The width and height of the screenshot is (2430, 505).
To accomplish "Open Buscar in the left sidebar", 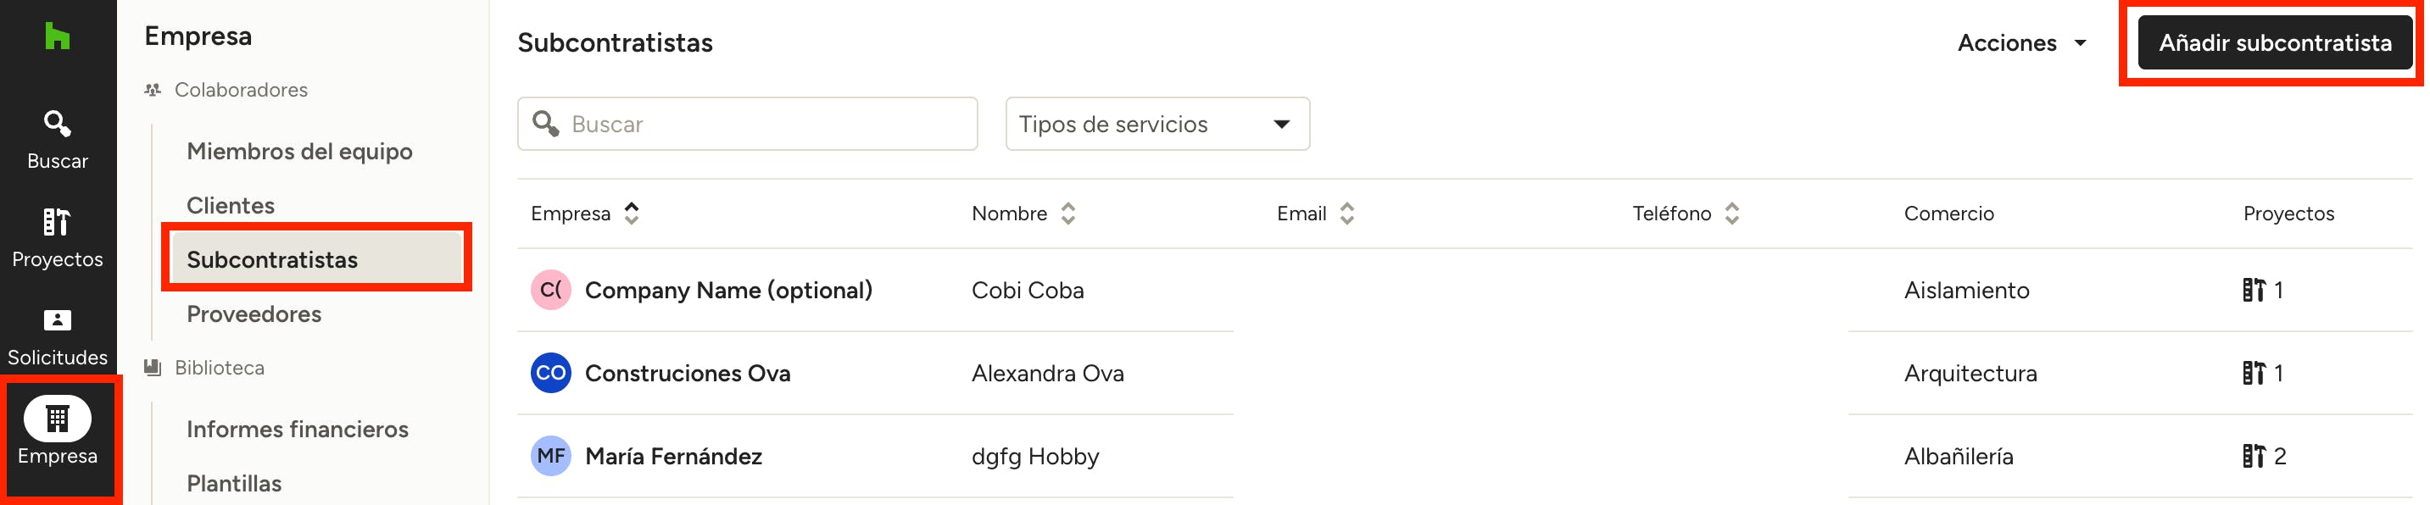I will coord(58,140).
